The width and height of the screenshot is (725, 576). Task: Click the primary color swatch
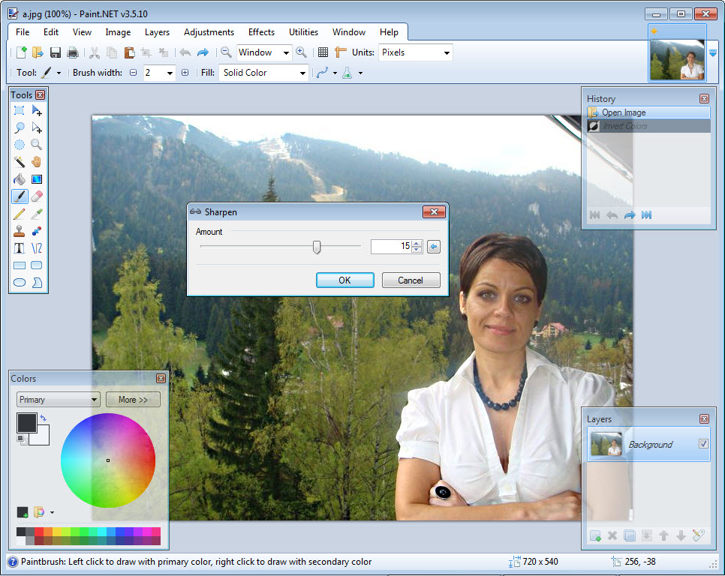(x=26, y=423)
